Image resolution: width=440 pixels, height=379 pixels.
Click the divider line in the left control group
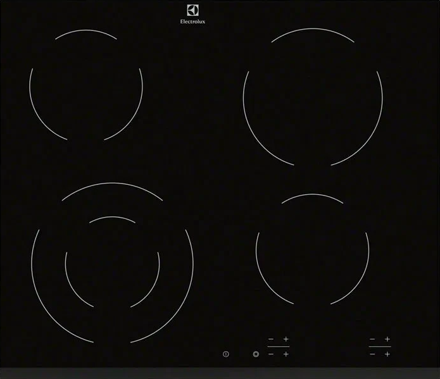(279, 347)
